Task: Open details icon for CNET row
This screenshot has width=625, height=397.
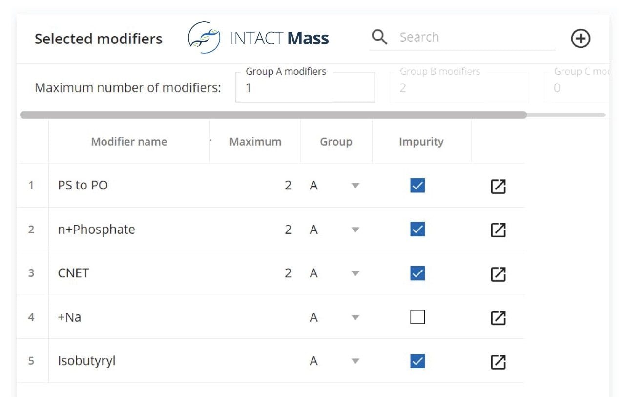Action: pyautogui.click(x=498, y=274)
